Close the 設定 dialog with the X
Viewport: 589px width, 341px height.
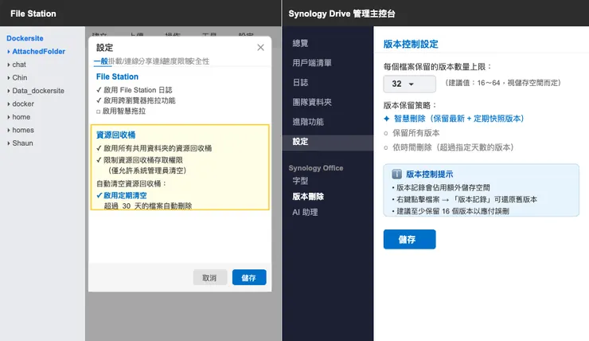tap(260, 47)
